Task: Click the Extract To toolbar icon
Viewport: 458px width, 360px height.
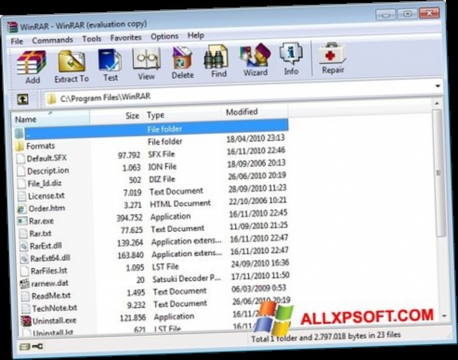Action: pos(72,61)
